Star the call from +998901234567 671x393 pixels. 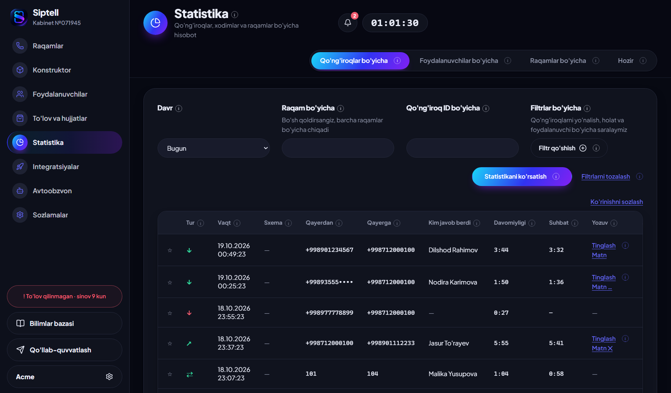(x=170, y=250)
